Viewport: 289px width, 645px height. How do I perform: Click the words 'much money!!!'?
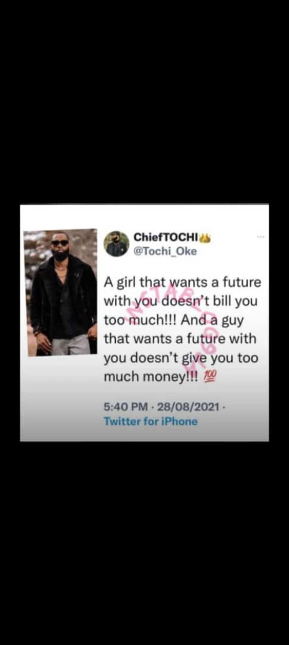(x=151, y=376)
